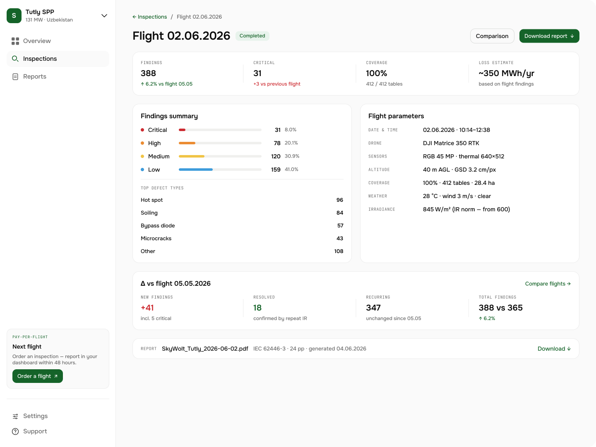
Task: Click the report filename SkyWolt_Tutly_2026-06-02.pdf
Action: [x=205, y=349]
